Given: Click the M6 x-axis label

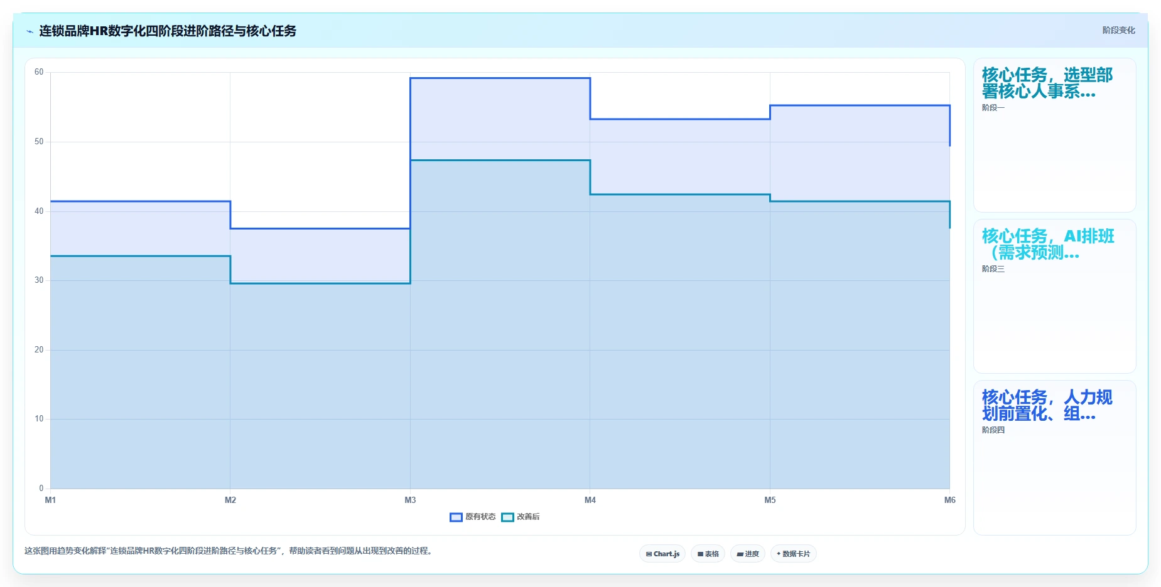Looking at the screenshot, I should point(949,500).
